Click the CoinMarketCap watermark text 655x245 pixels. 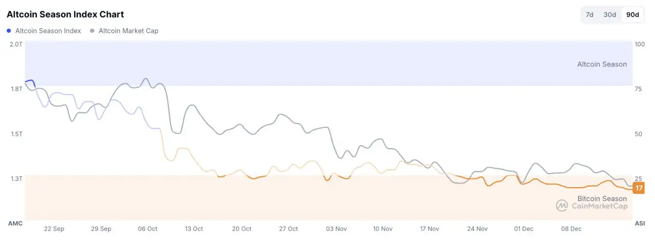(599, 206)
